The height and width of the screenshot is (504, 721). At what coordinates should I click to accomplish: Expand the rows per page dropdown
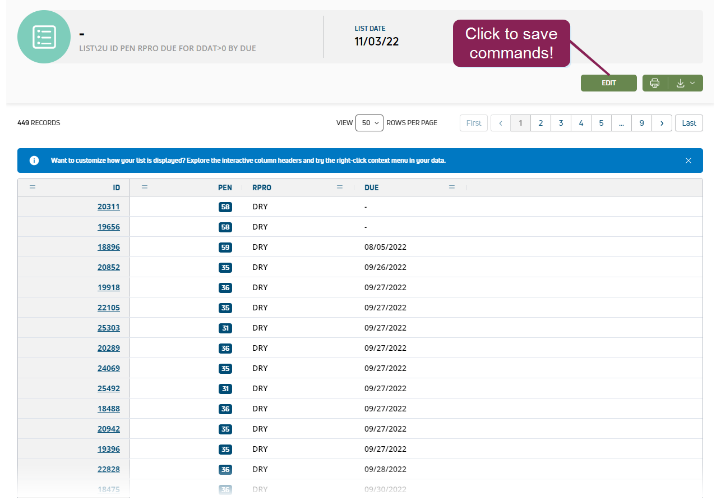pos(369,123)
